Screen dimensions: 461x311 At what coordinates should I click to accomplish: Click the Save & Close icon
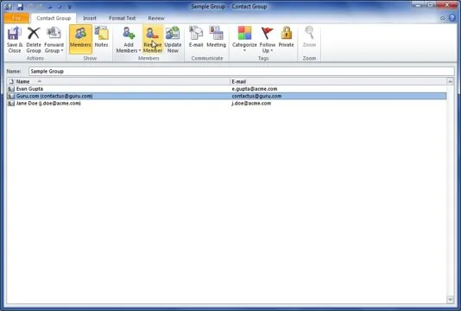(15, 40)
